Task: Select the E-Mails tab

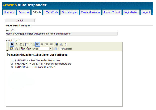Action: tap(37, 12)
